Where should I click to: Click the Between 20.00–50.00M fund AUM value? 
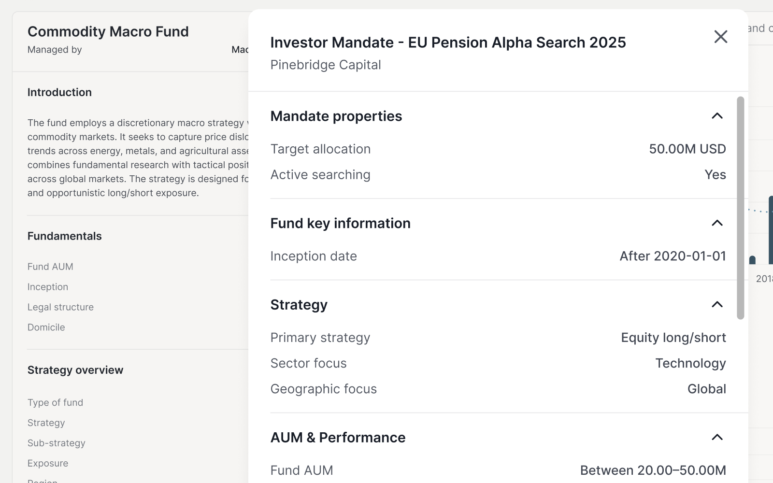pyautogui.click(x=653, y=470)
